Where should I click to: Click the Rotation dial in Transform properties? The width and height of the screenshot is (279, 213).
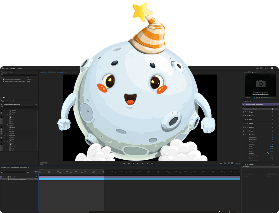click(x=268, y=153)
